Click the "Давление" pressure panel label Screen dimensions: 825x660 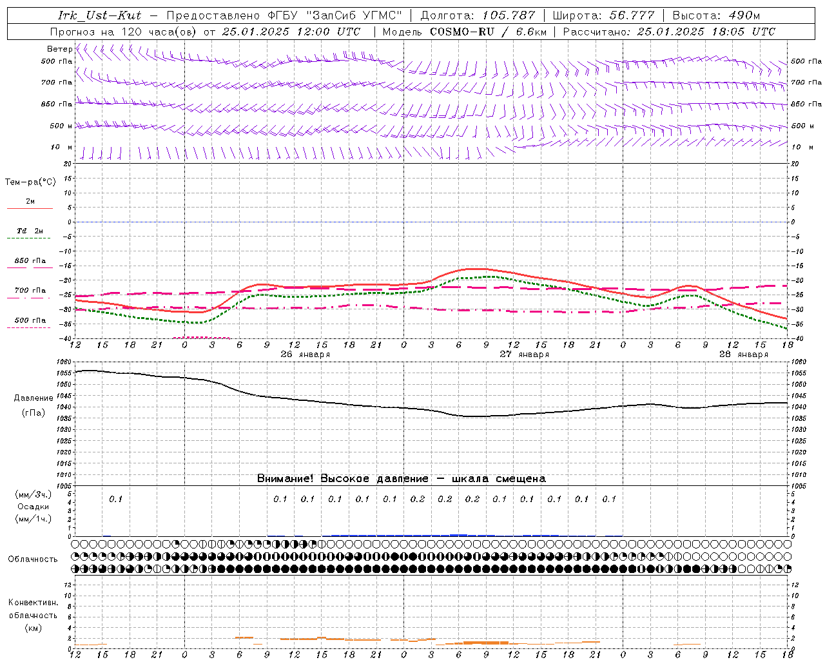tap(34, 398)
